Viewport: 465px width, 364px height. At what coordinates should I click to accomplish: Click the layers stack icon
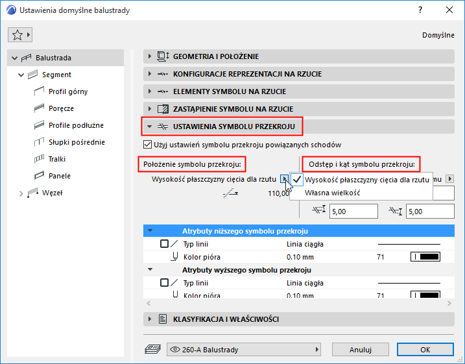(152, 350)
